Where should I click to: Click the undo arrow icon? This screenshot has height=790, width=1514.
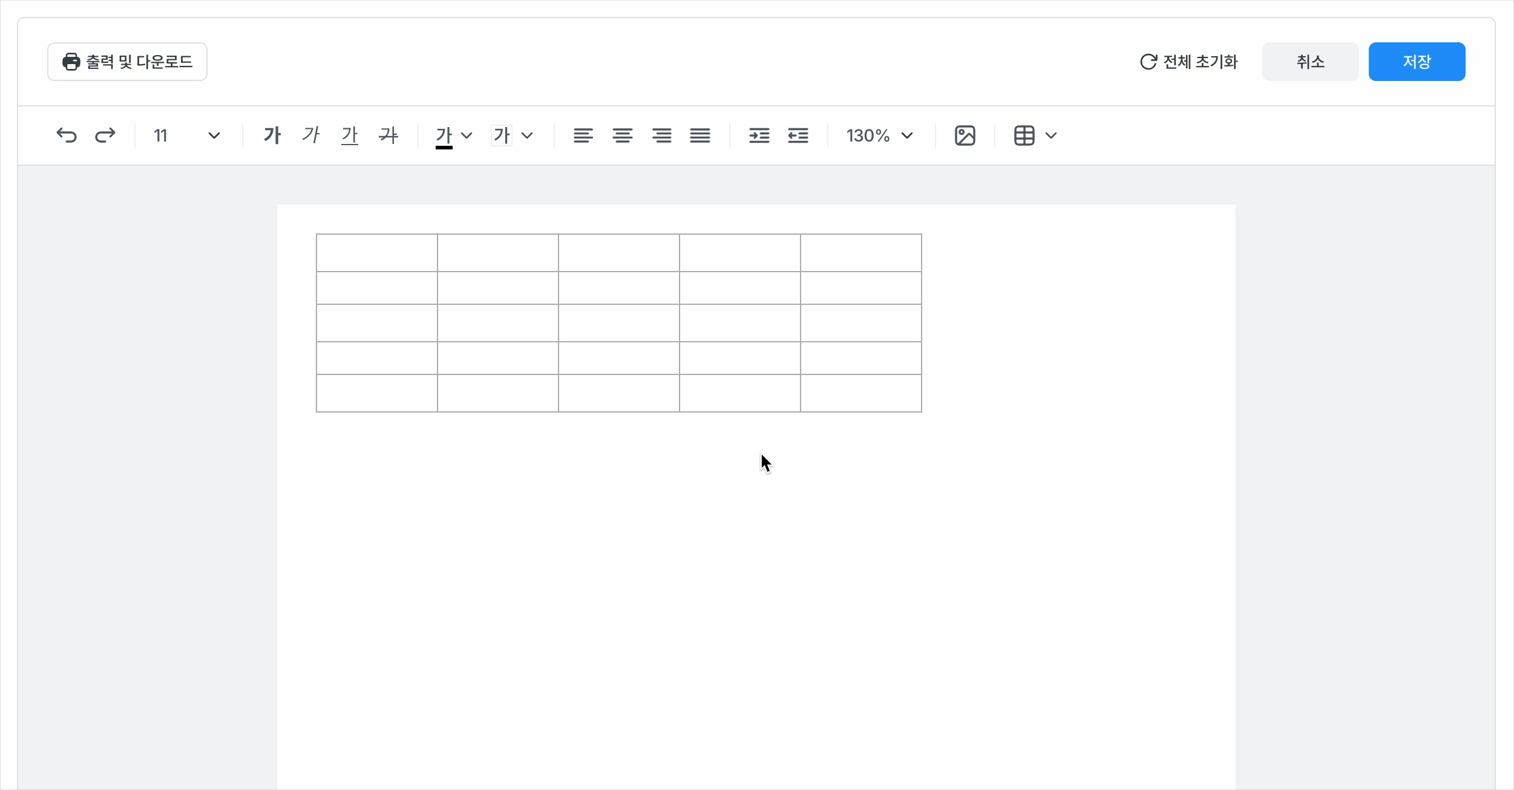pos(67,135)
